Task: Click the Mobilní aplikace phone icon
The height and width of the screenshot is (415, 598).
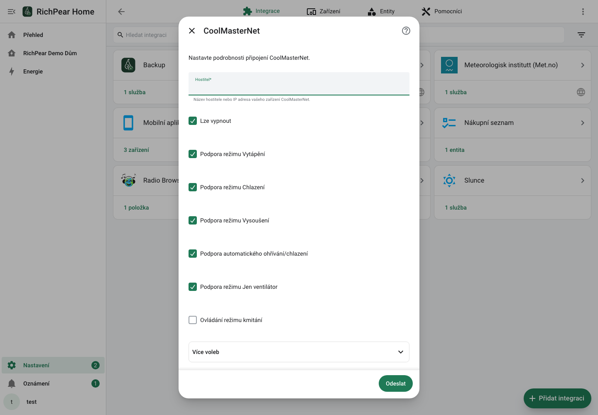Action: point(128,123)
